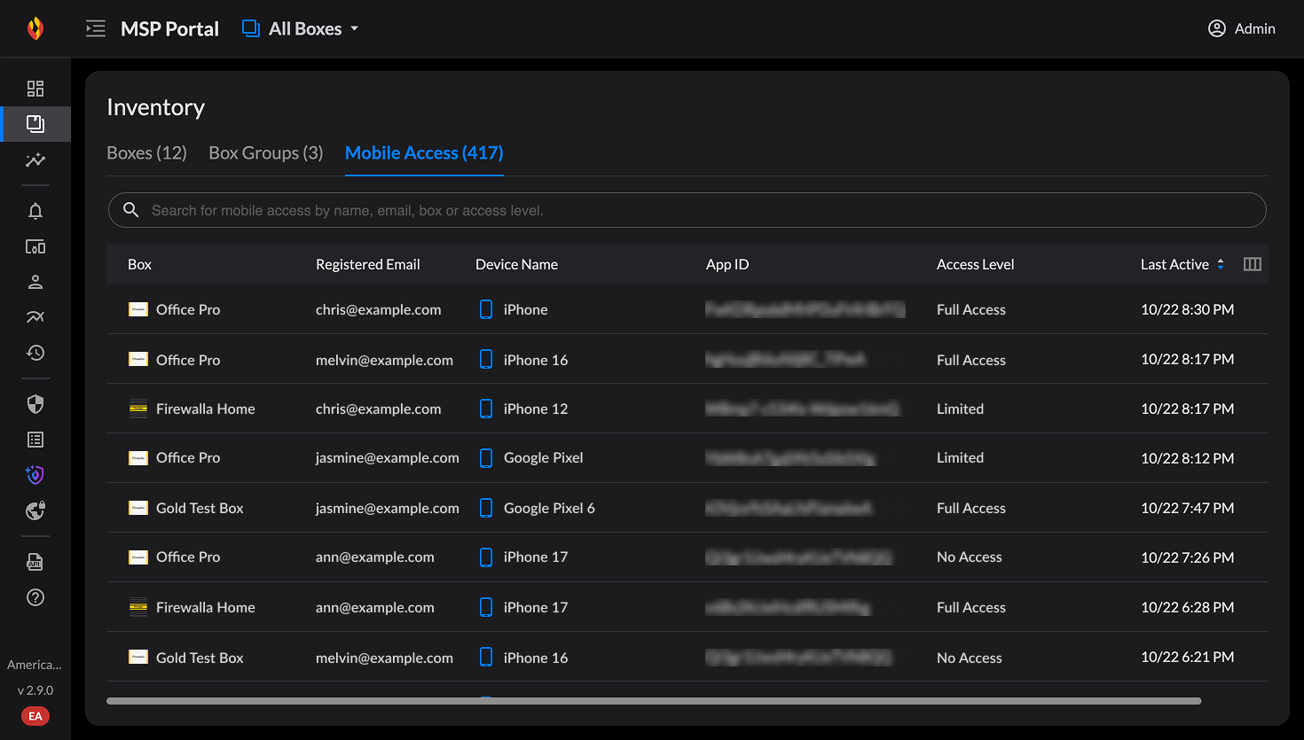
Task: Click the history clock icon in sidebar
Action: (35, 353)
